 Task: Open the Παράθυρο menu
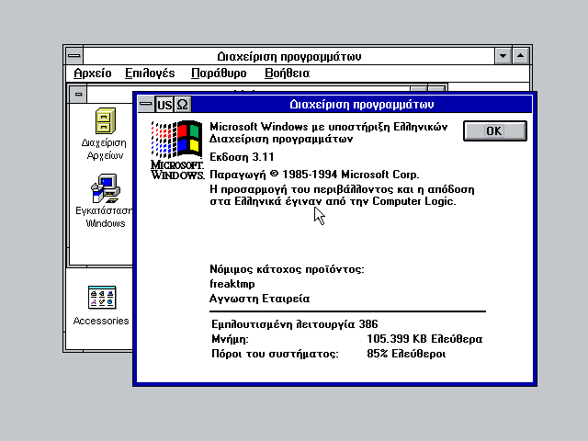(x=219, y=73)
